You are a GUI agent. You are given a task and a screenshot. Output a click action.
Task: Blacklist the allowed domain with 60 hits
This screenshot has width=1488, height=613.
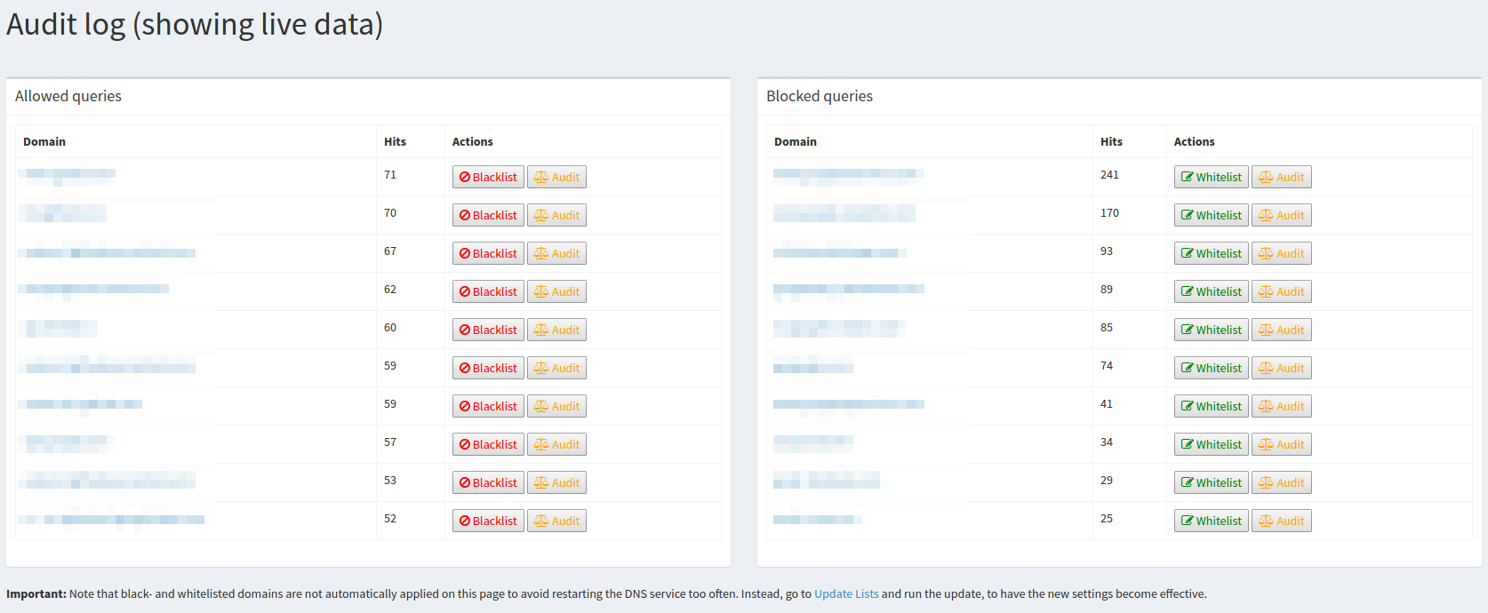pyautogui.click(x=488, y=330)
